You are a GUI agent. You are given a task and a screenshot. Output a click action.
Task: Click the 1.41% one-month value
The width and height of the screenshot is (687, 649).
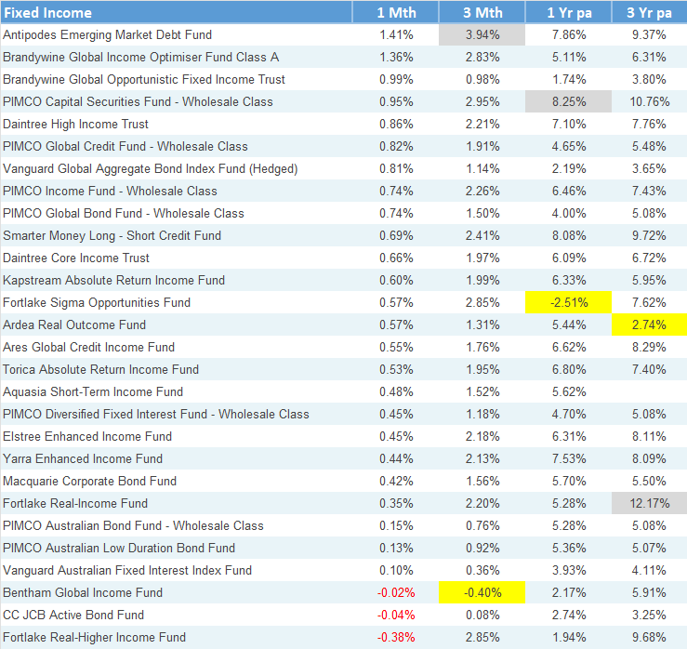click(396, 34)
